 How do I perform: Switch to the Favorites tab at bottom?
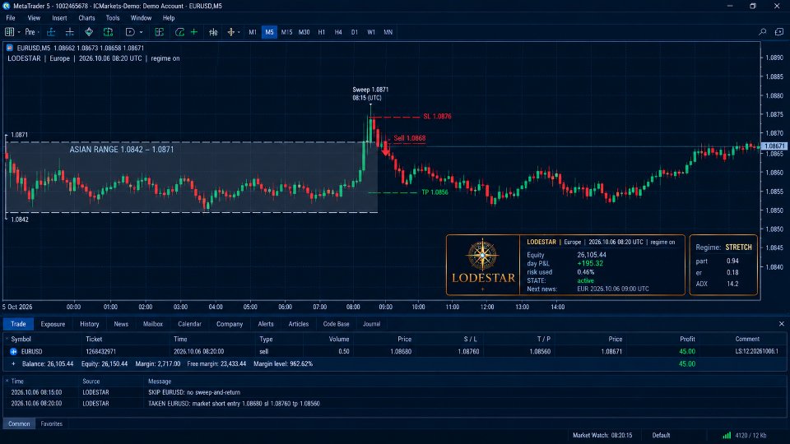51,423
